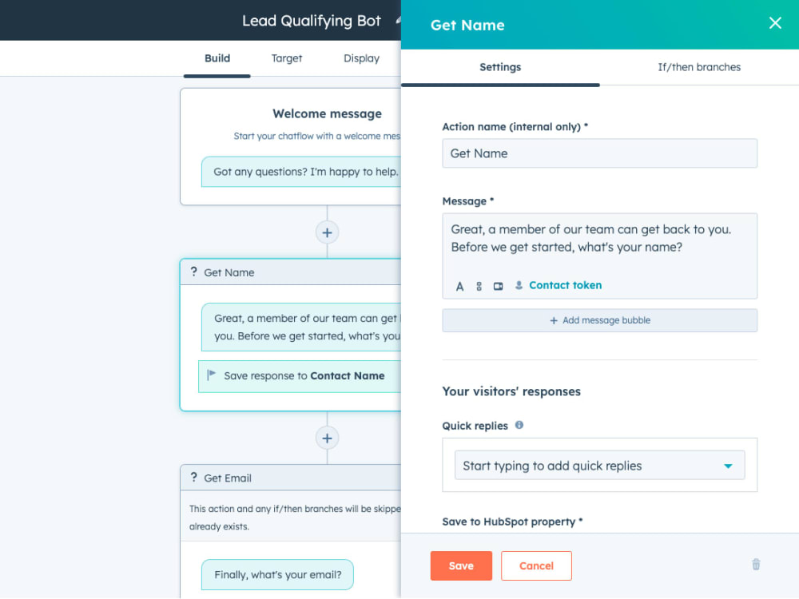This screenshot has width=799, height=599.
Task: Open the Target tab
Action: [x=287, y=58]
